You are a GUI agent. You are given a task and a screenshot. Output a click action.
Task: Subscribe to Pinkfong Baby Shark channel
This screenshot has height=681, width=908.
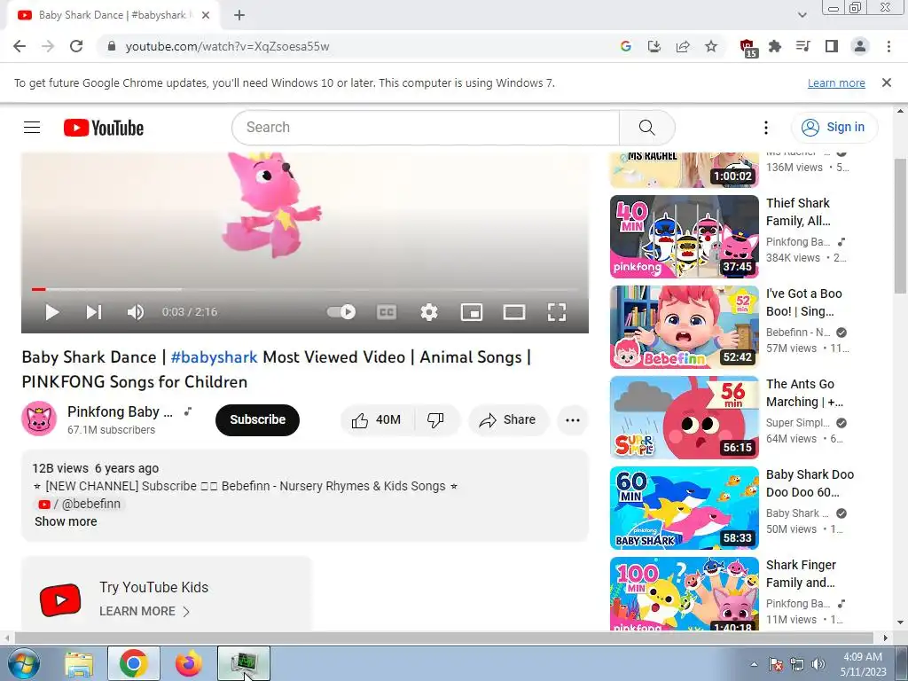click(258, 419)
